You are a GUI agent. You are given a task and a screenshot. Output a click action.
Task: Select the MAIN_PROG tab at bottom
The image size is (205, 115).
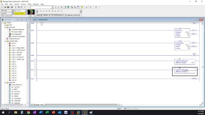click(x=40, y=105)
